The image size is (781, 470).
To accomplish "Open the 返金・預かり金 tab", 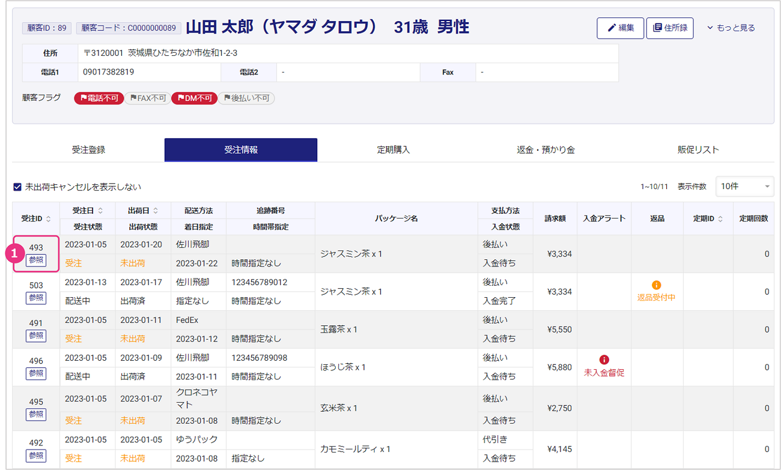I will [x=545, y=150].
